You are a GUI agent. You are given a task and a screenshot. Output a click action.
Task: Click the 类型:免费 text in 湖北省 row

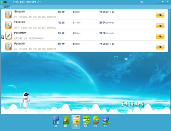pos(61,12)
